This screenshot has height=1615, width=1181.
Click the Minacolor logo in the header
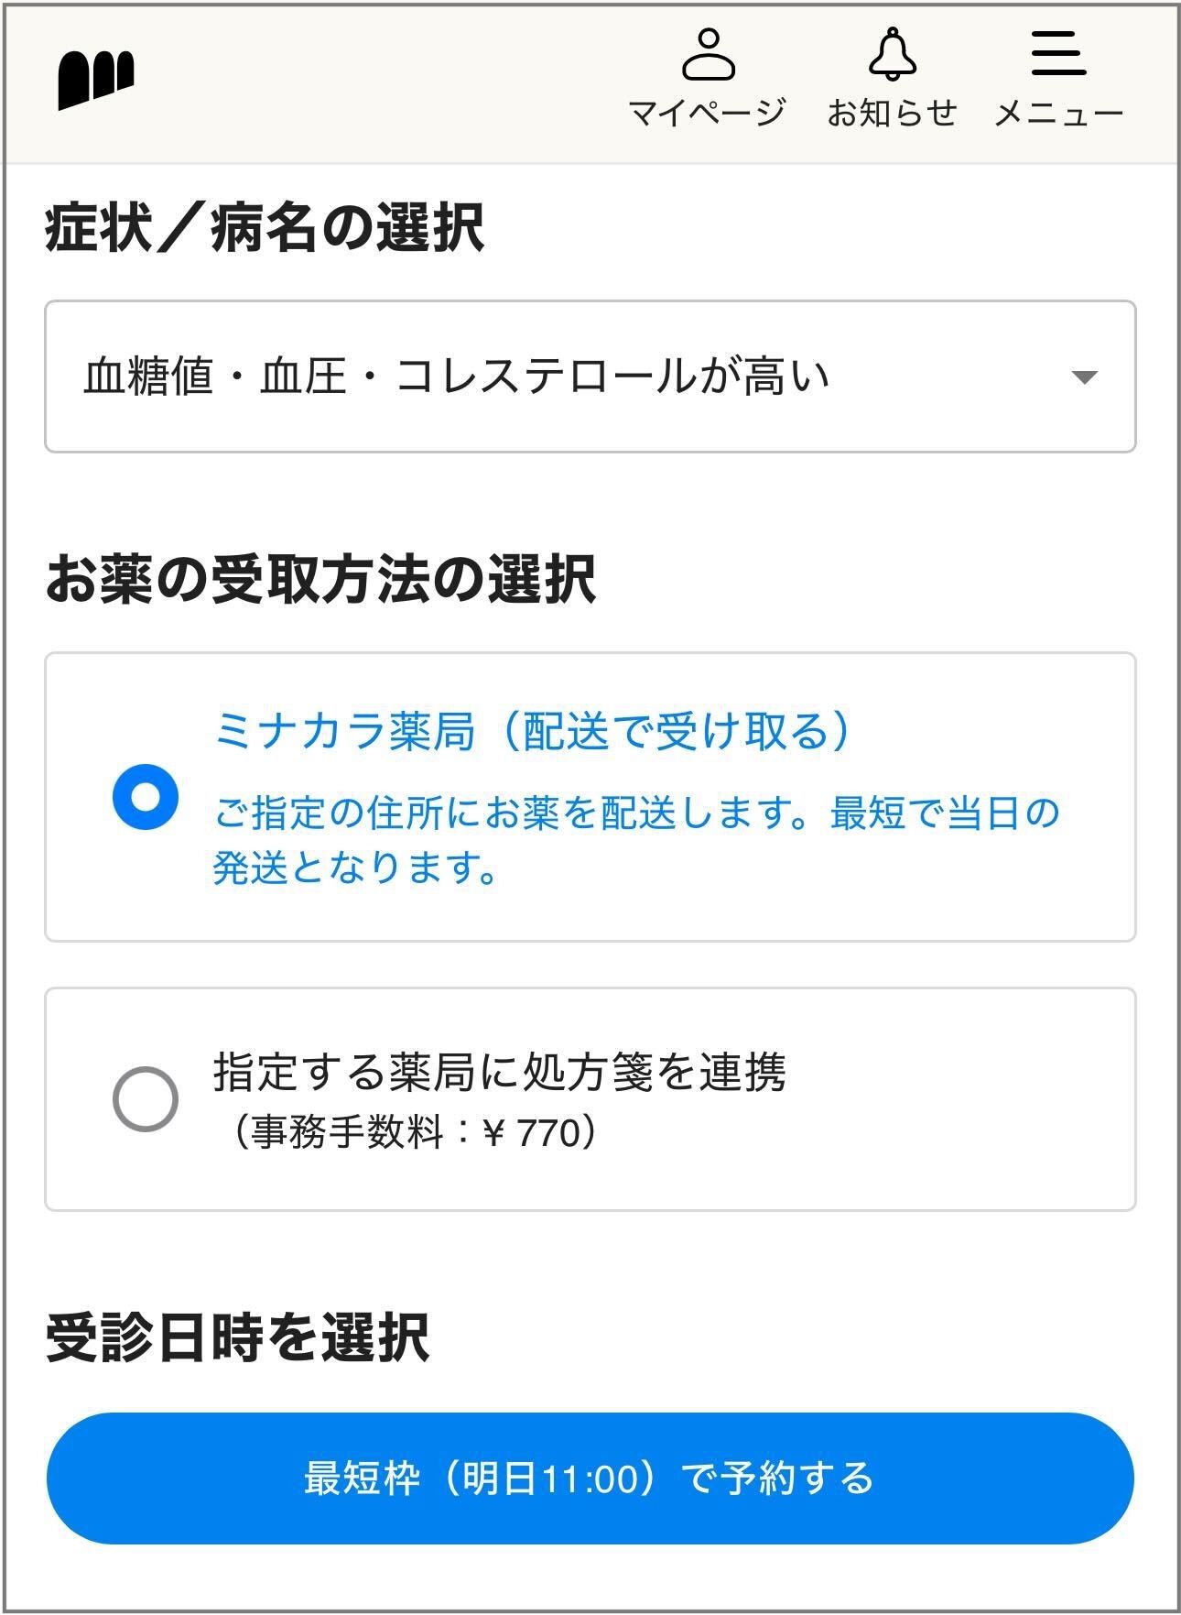tap(96, 79)
